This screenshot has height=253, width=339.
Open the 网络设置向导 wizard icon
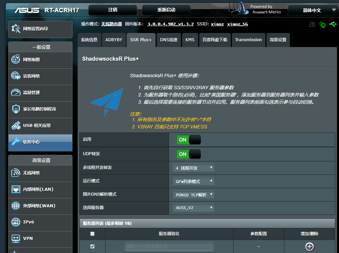16,29
